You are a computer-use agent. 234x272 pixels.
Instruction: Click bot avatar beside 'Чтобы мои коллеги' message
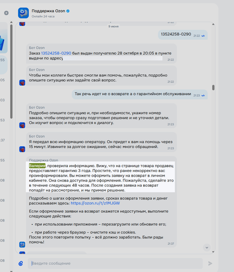(22, 83)
